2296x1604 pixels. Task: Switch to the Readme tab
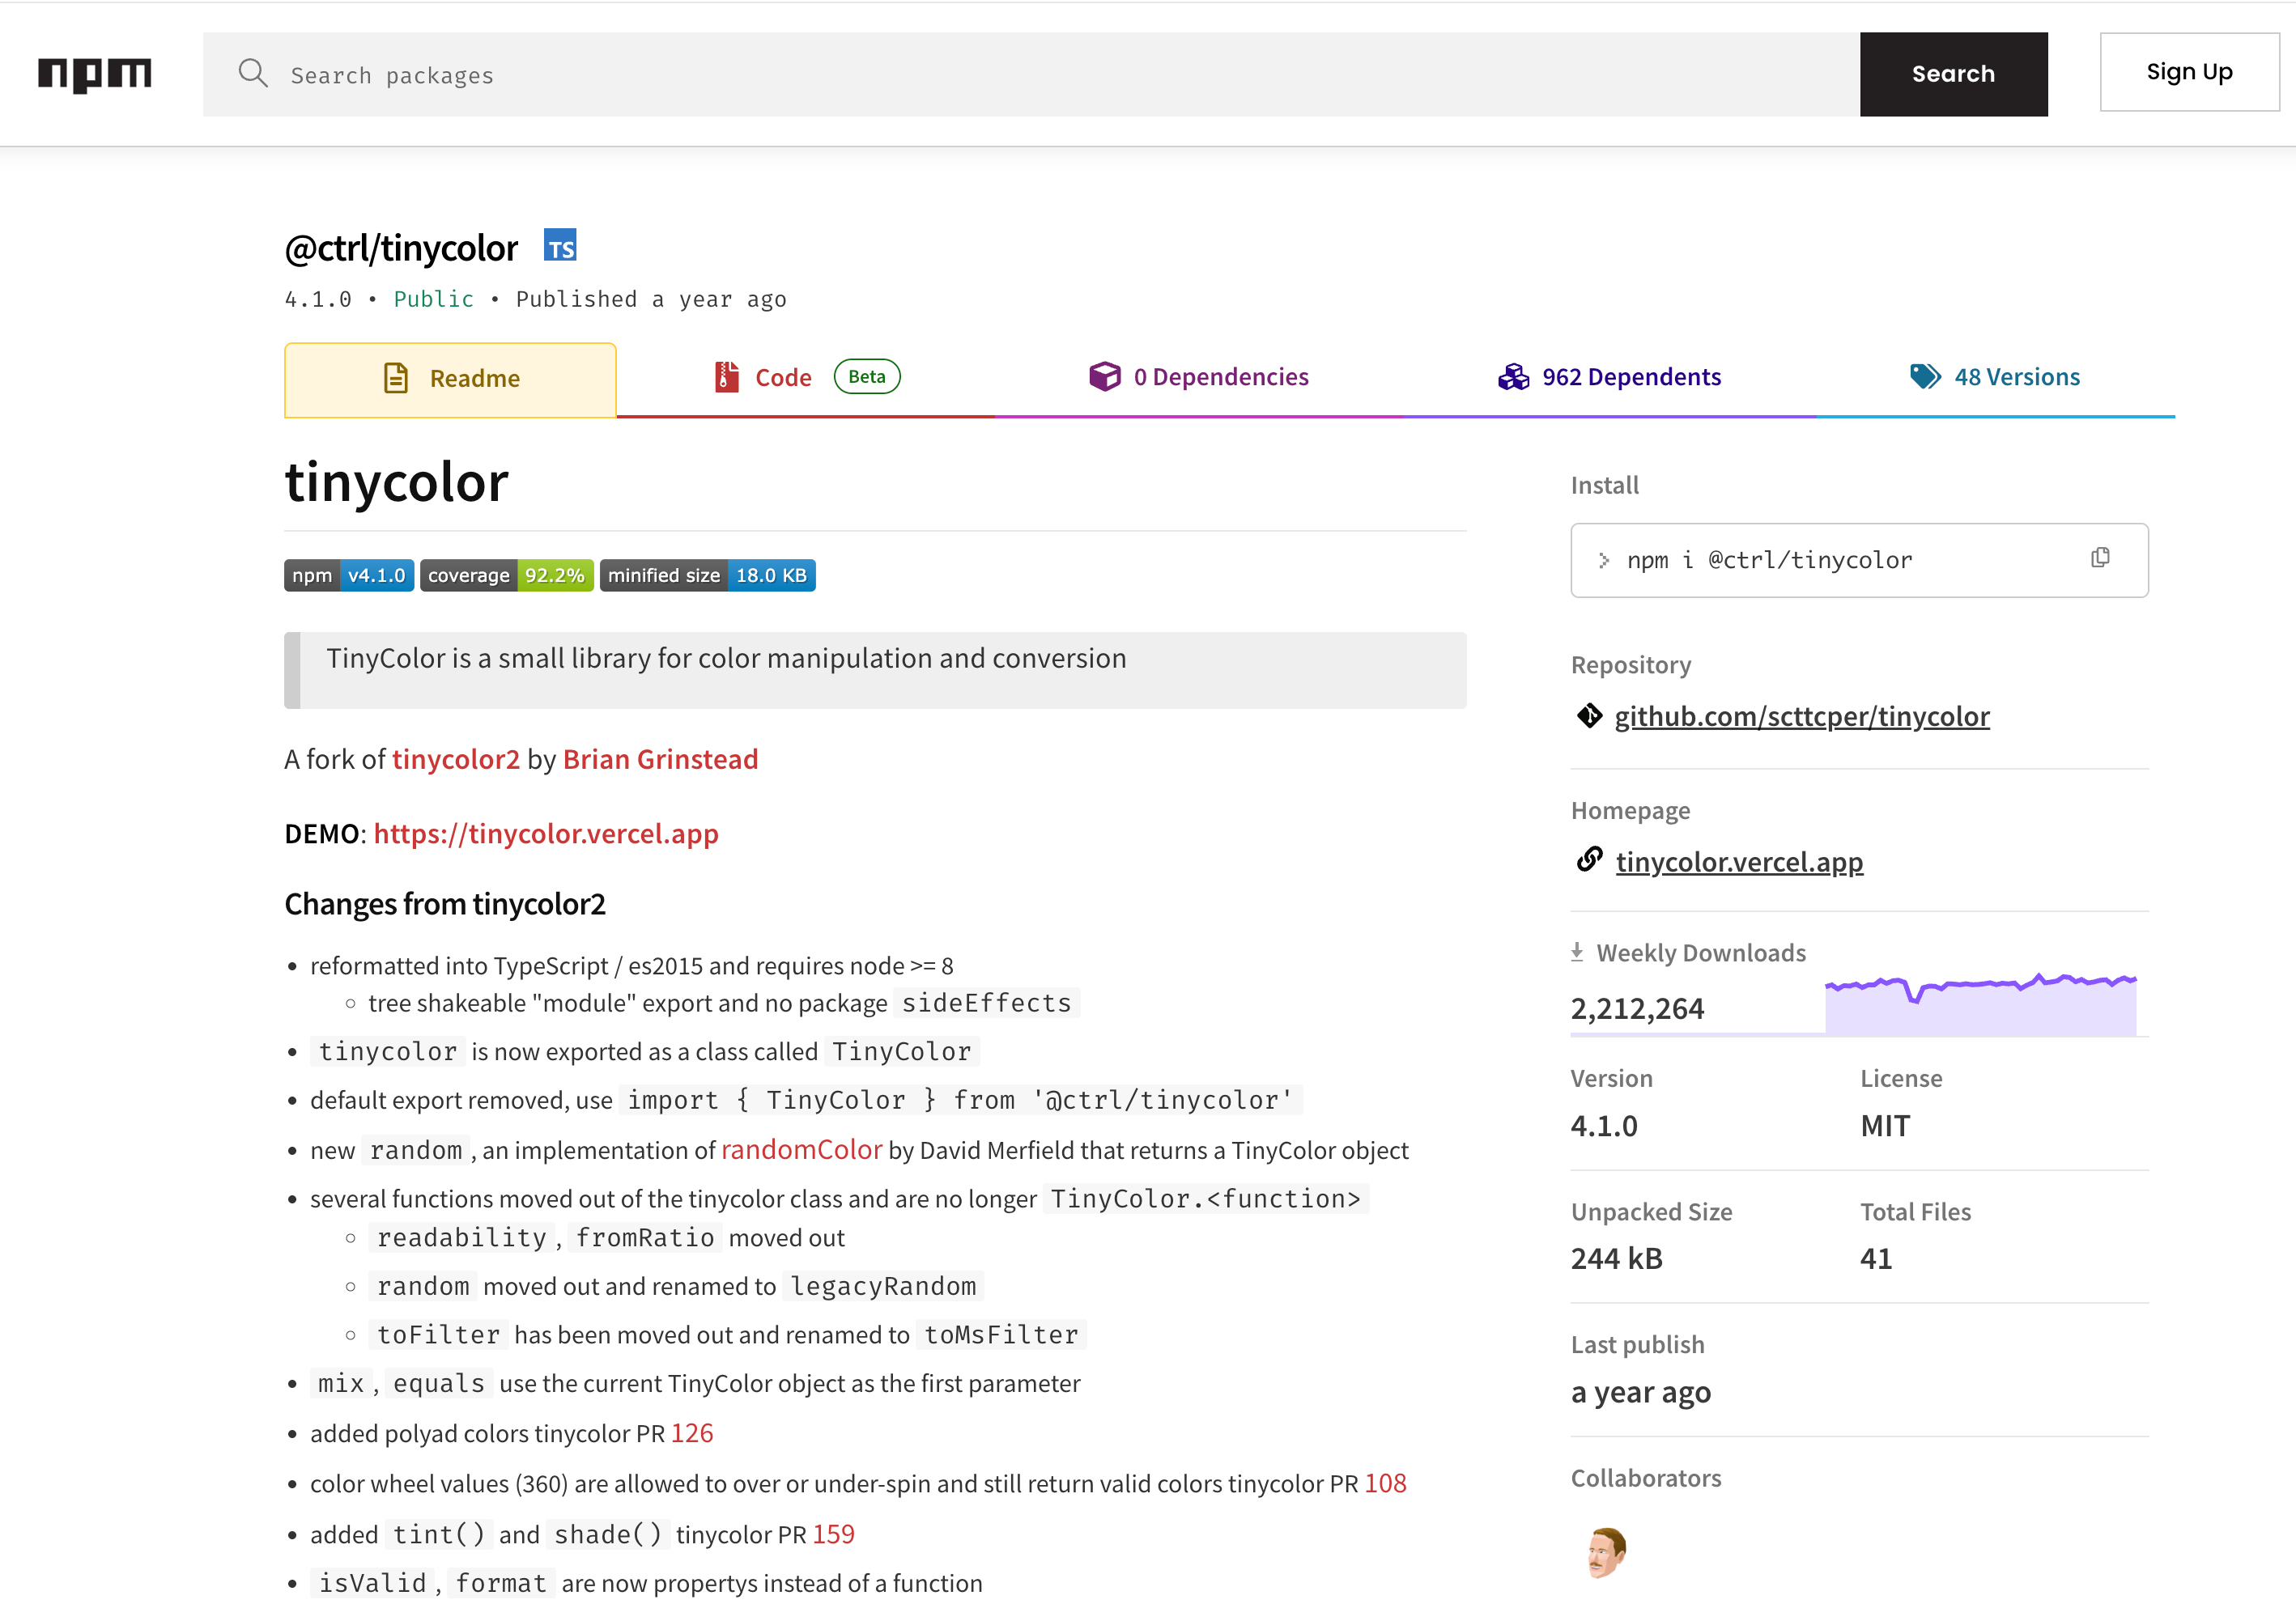coord(450,379)
